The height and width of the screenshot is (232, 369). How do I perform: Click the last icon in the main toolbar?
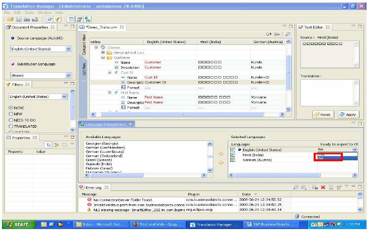coord(87,19)
